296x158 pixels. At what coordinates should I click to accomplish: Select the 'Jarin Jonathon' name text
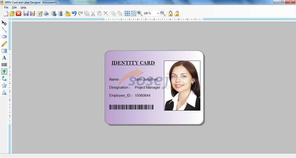[x=146, y=79]
